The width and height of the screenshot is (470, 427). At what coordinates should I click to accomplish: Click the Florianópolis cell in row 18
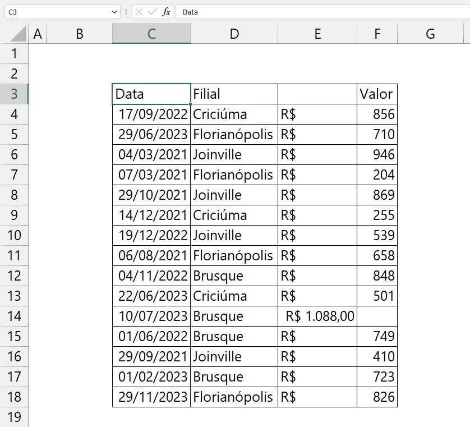click(x=234, y=397)
